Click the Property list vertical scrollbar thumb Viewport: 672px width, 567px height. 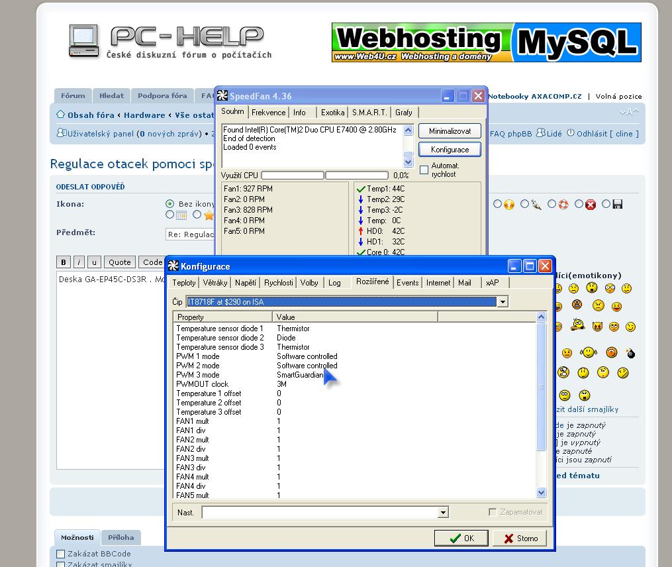coord(542,386)
